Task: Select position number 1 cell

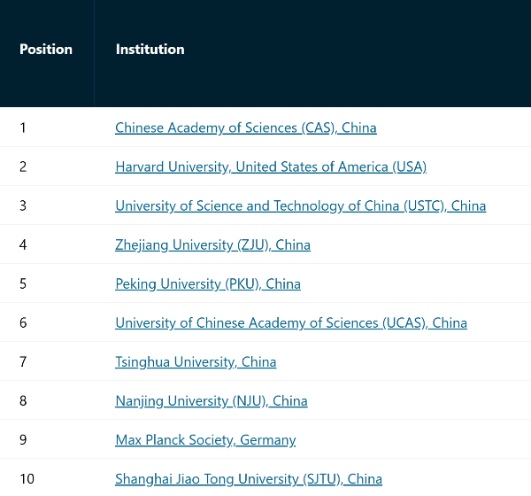Action: click(x=47, y=128)
